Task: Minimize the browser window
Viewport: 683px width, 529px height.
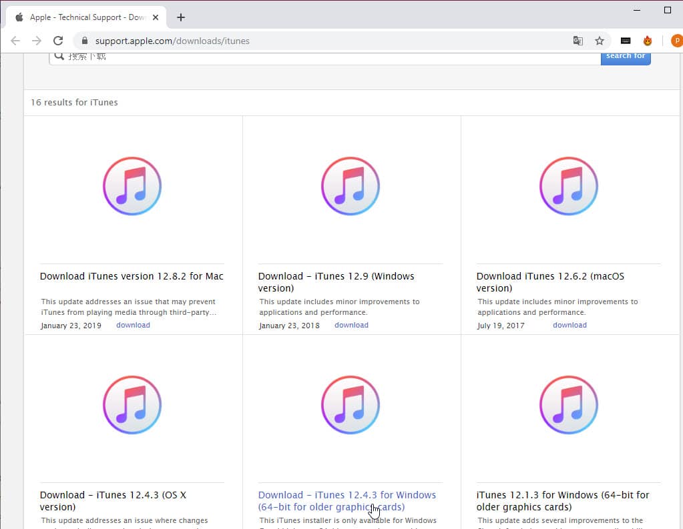Action: coord(637,10)
